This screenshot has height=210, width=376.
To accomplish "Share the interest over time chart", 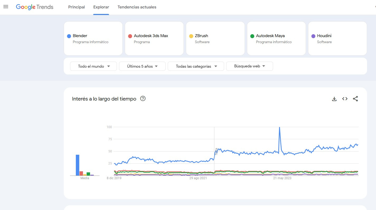I will point(355,99).
